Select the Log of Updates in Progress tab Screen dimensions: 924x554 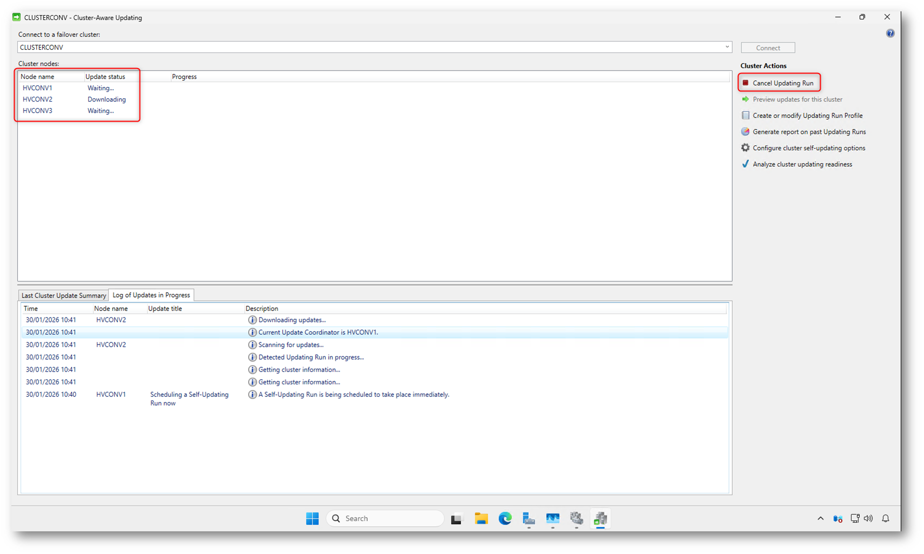coord(151,295)
